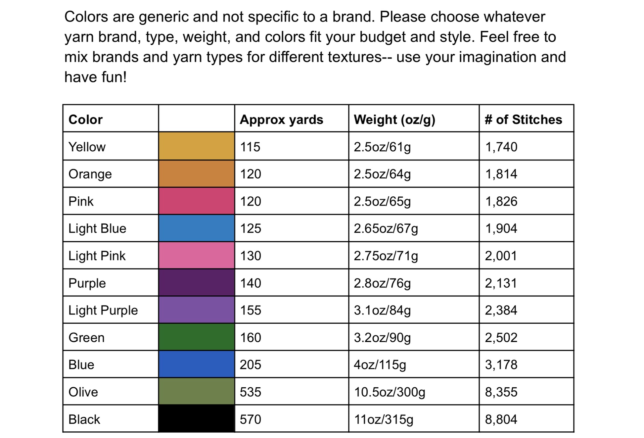Select the Orange color swatch

[196, 173]
